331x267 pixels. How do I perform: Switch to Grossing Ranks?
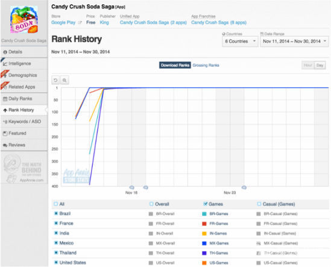tap(206, 66)
